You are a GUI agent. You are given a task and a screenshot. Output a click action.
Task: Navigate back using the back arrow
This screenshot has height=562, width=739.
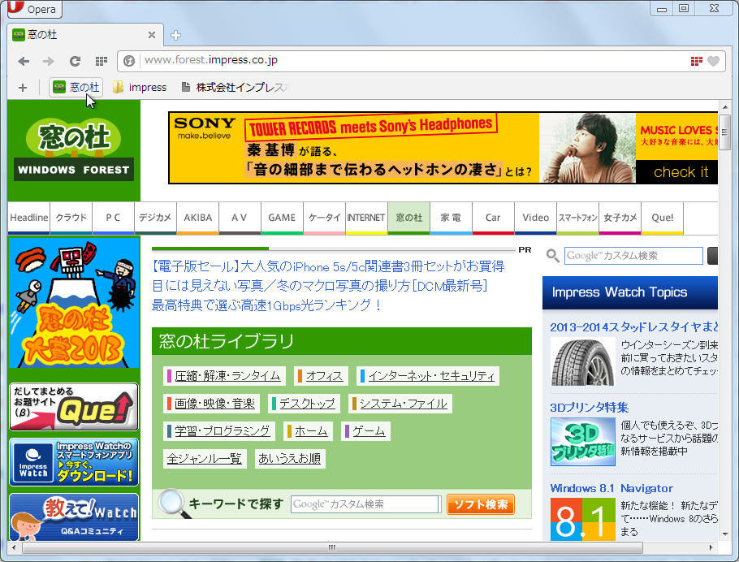24,60
